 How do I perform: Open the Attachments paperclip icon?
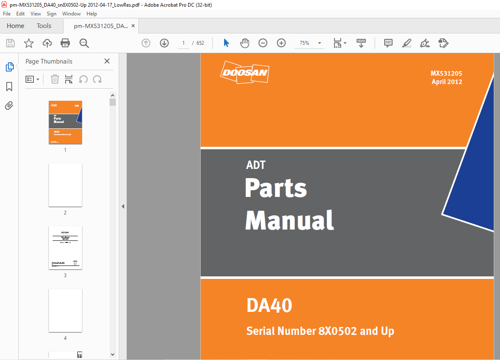[9, 105]
